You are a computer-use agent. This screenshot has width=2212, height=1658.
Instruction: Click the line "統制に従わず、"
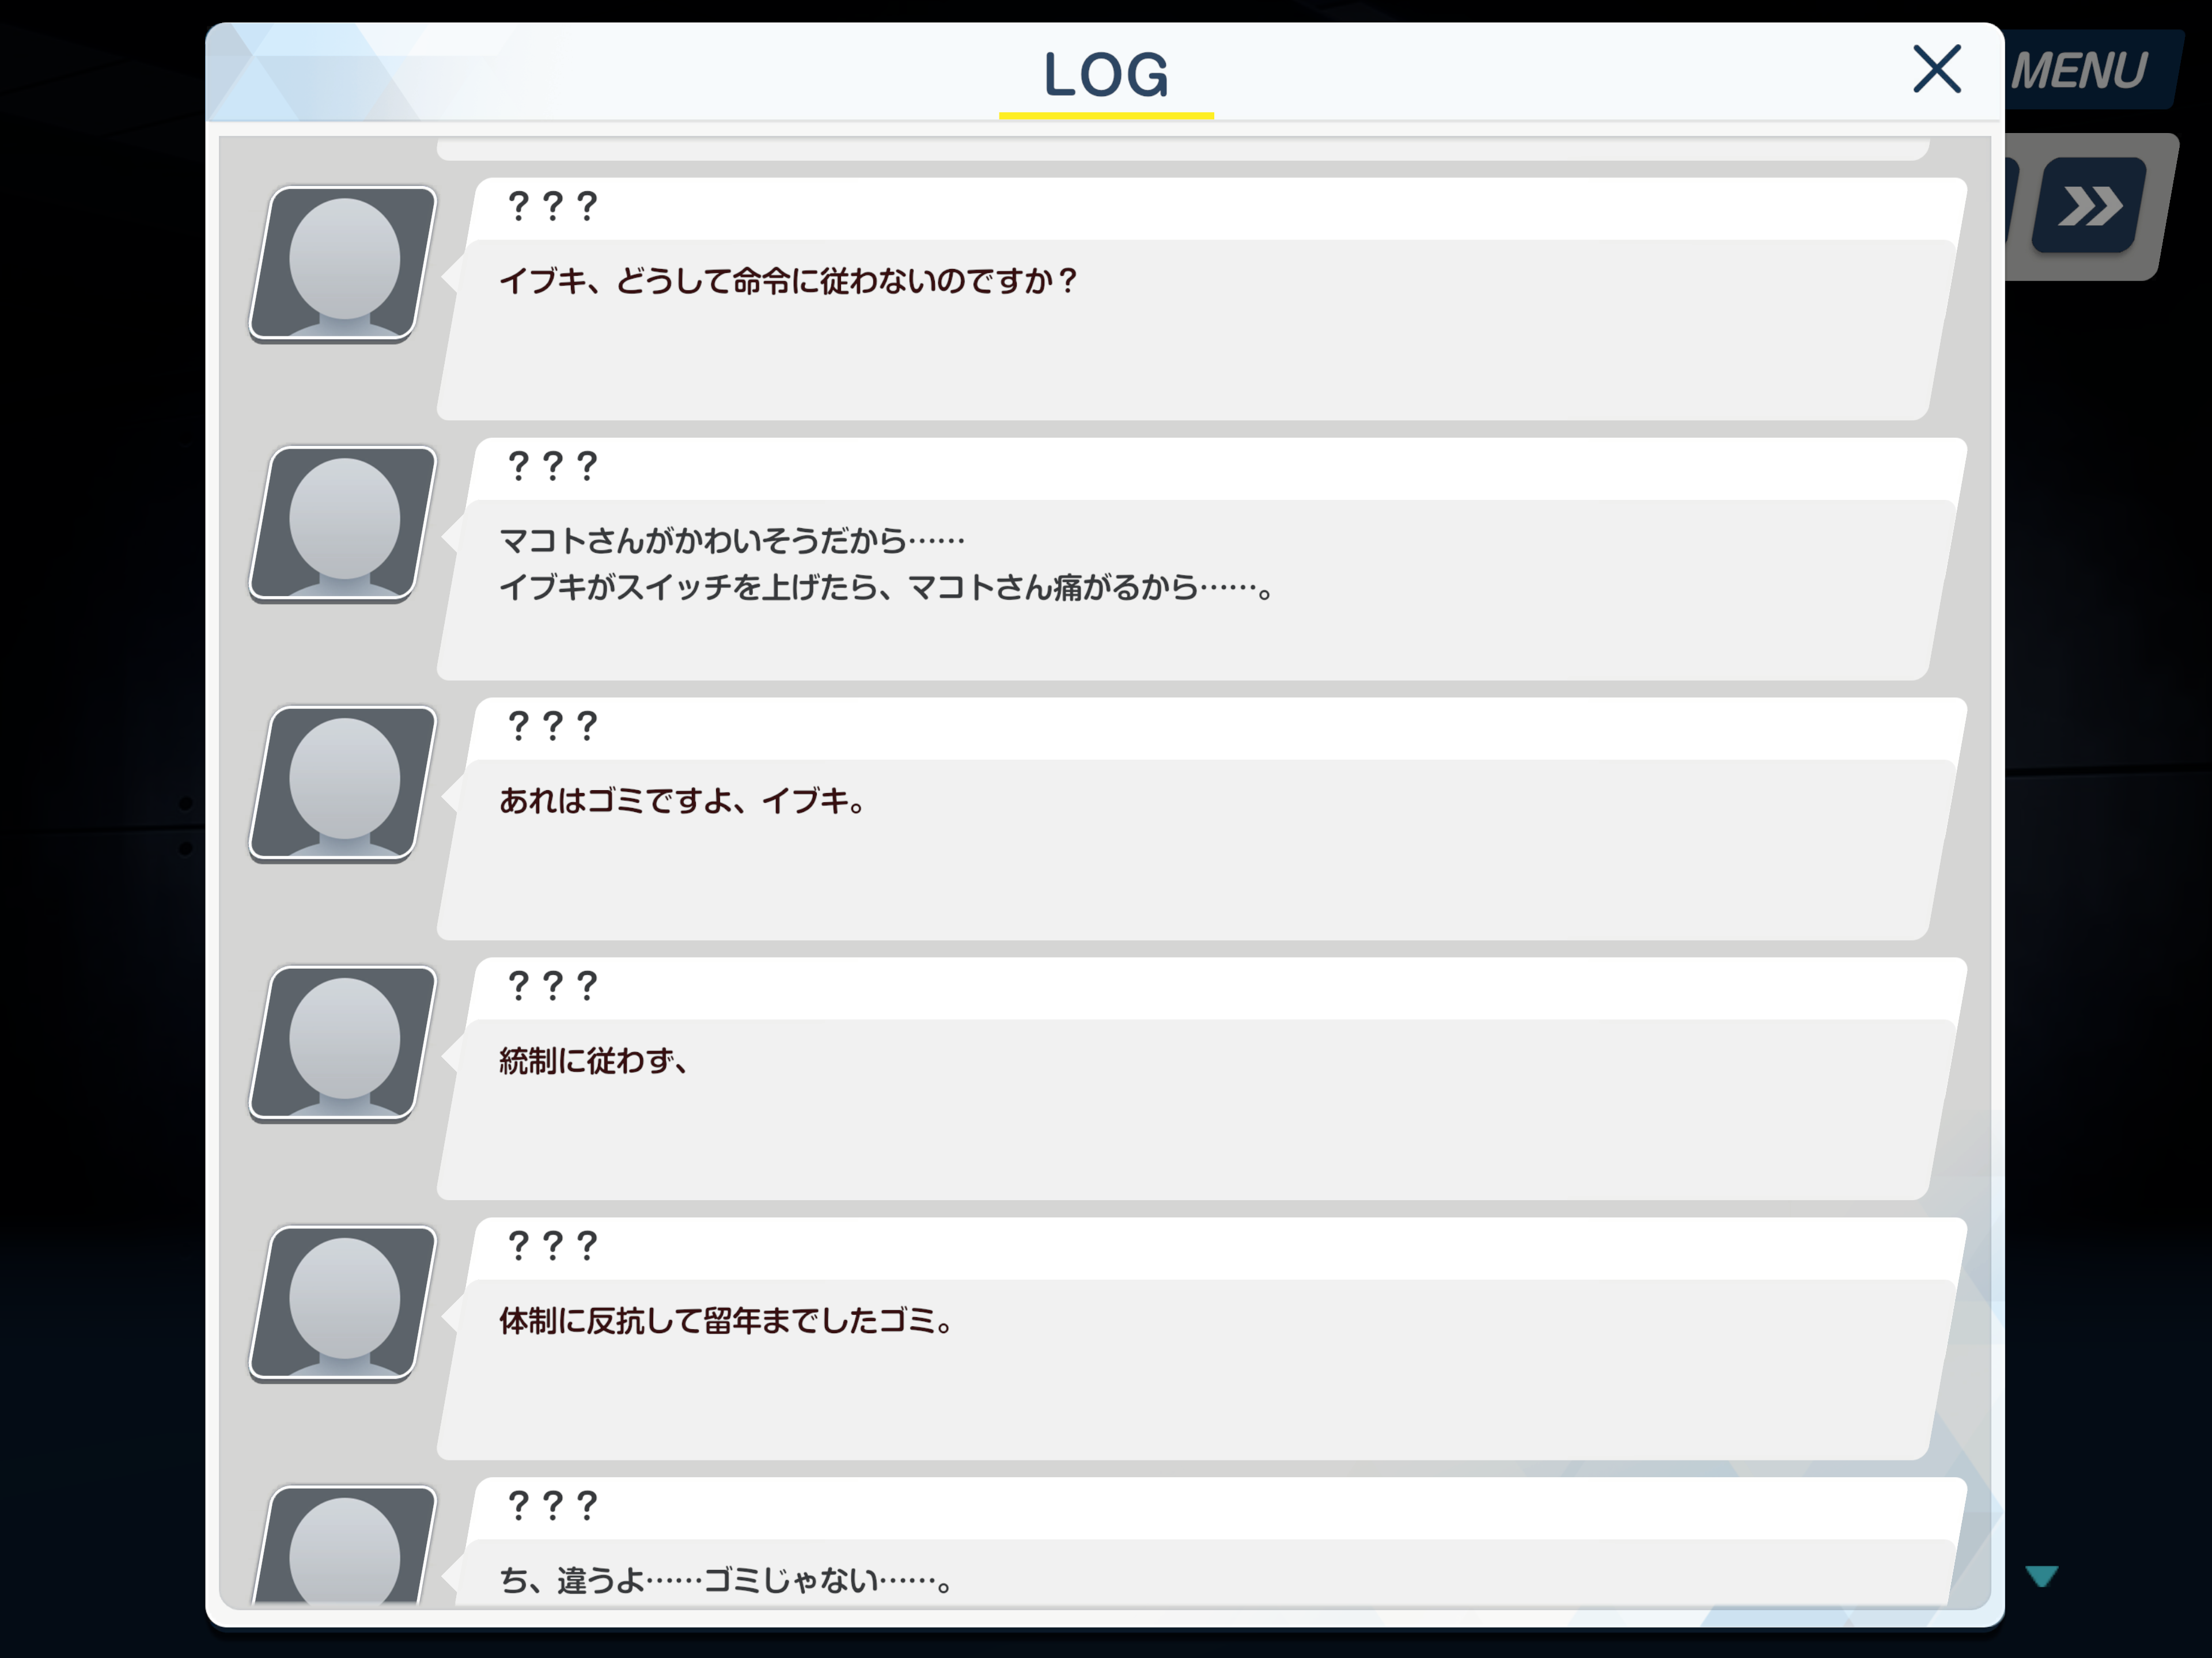pos(594,1061)
